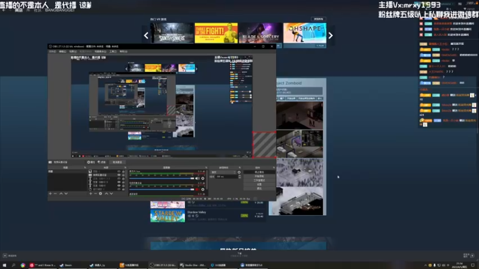
Task: Open the Saints & Sinners game thumbnail
Action: coord(172,33)
